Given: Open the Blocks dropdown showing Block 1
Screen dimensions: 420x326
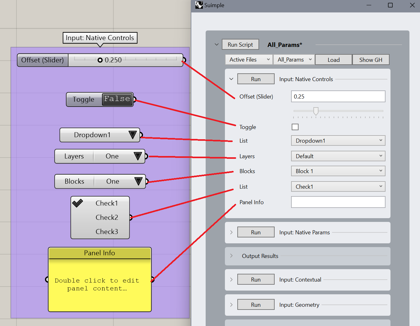Looking at the screenshot, I should (x=338, y=171).
